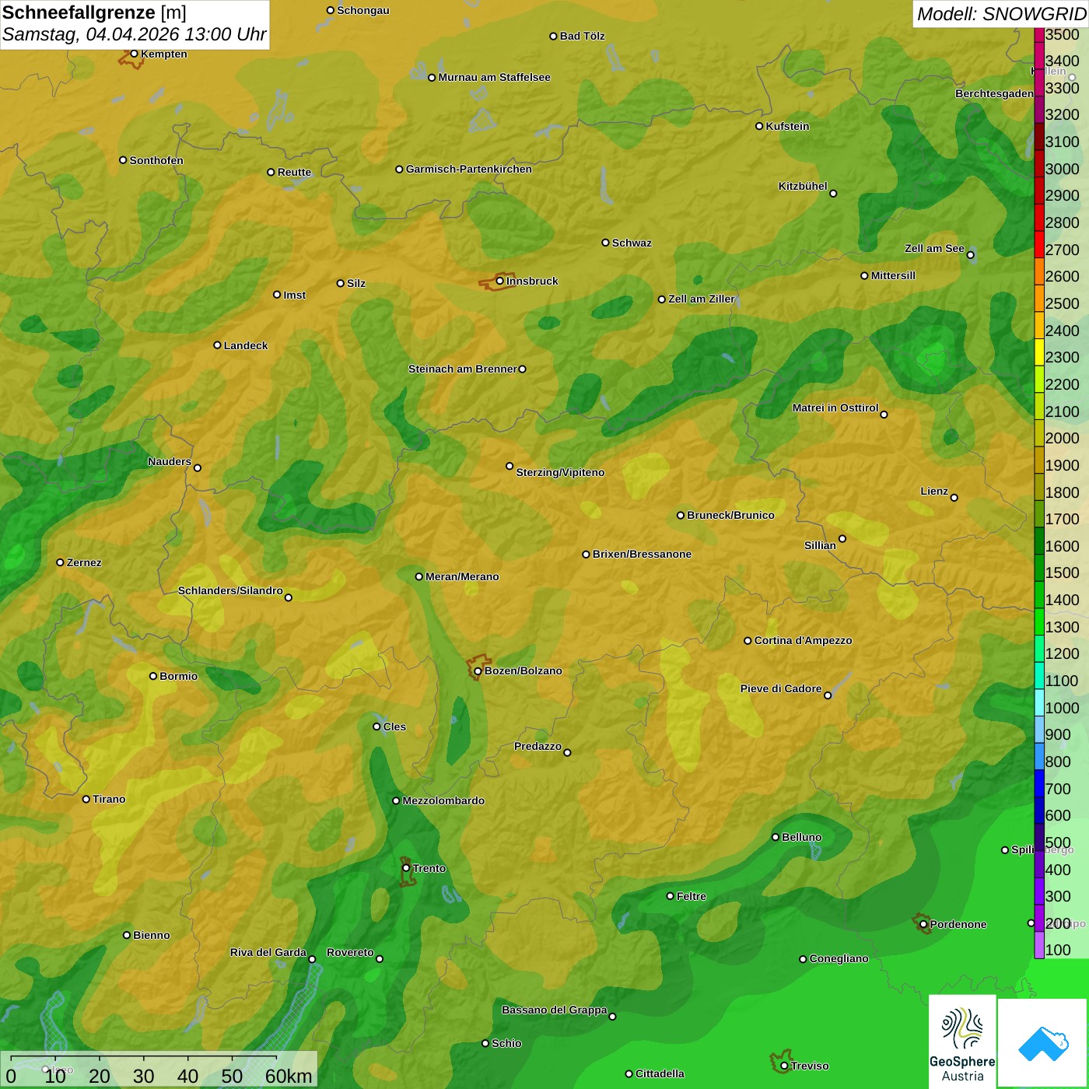Click the Zell am See location dot
1089x1089 pixels.
[x=970, y=254]
